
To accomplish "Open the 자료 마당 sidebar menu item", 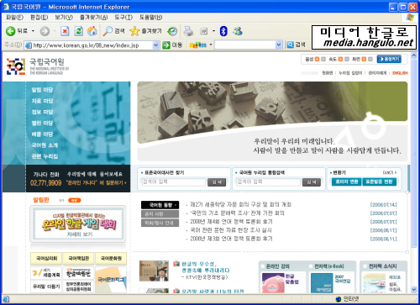I will [42, 101].
